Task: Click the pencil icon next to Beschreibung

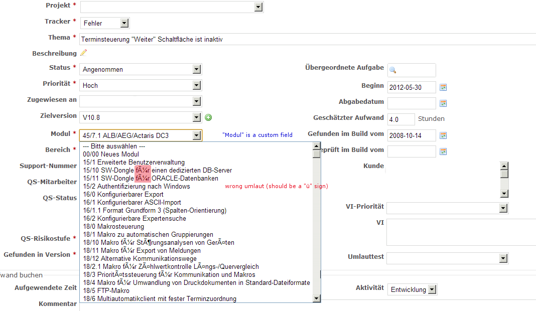Action: 83,53
